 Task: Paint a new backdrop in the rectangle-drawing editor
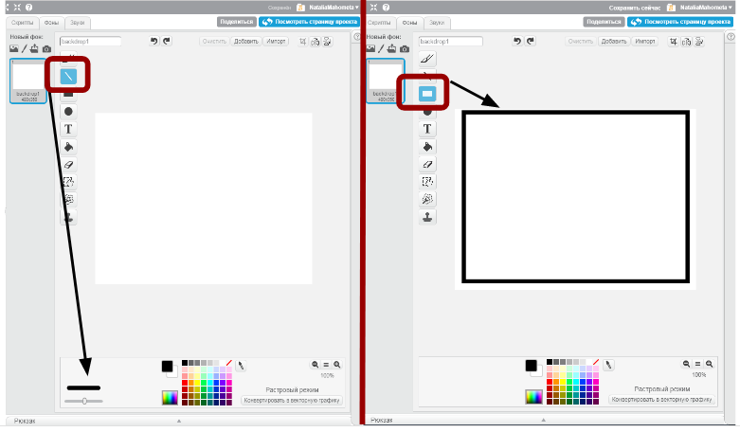381,48
